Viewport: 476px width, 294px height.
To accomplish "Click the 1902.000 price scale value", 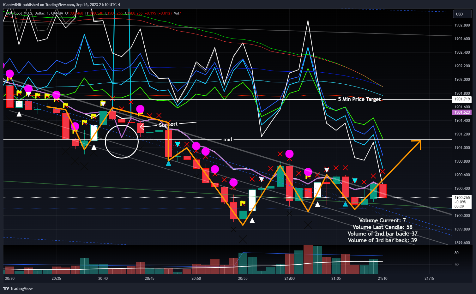I will click(x=462, y=80).
